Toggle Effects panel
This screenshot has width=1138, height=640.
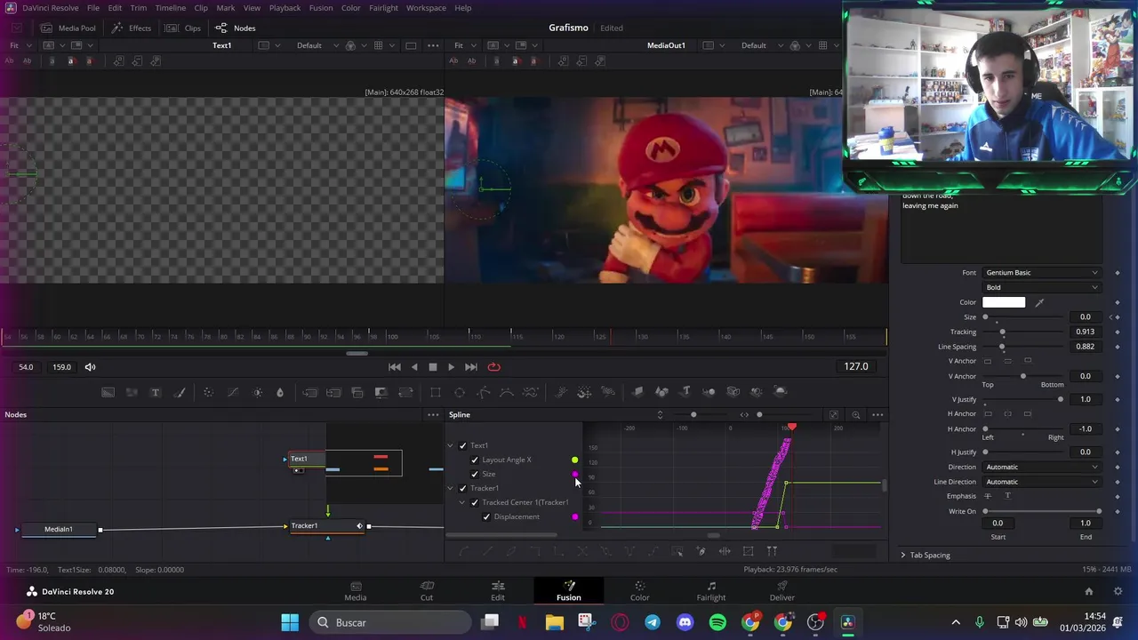click(x=131, y=28)
